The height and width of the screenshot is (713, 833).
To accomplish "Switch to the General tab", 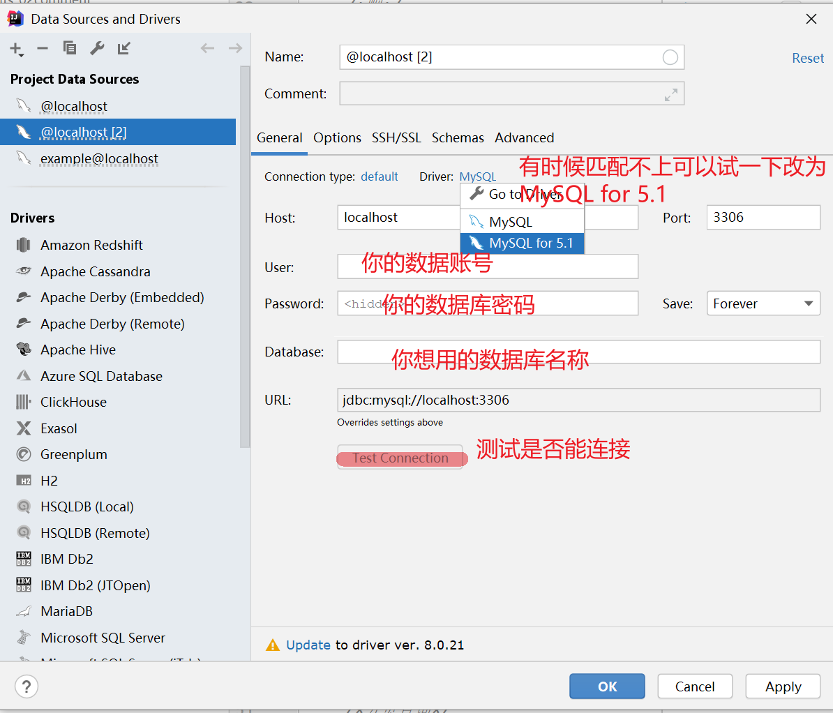I will click(x=280, y=138).
